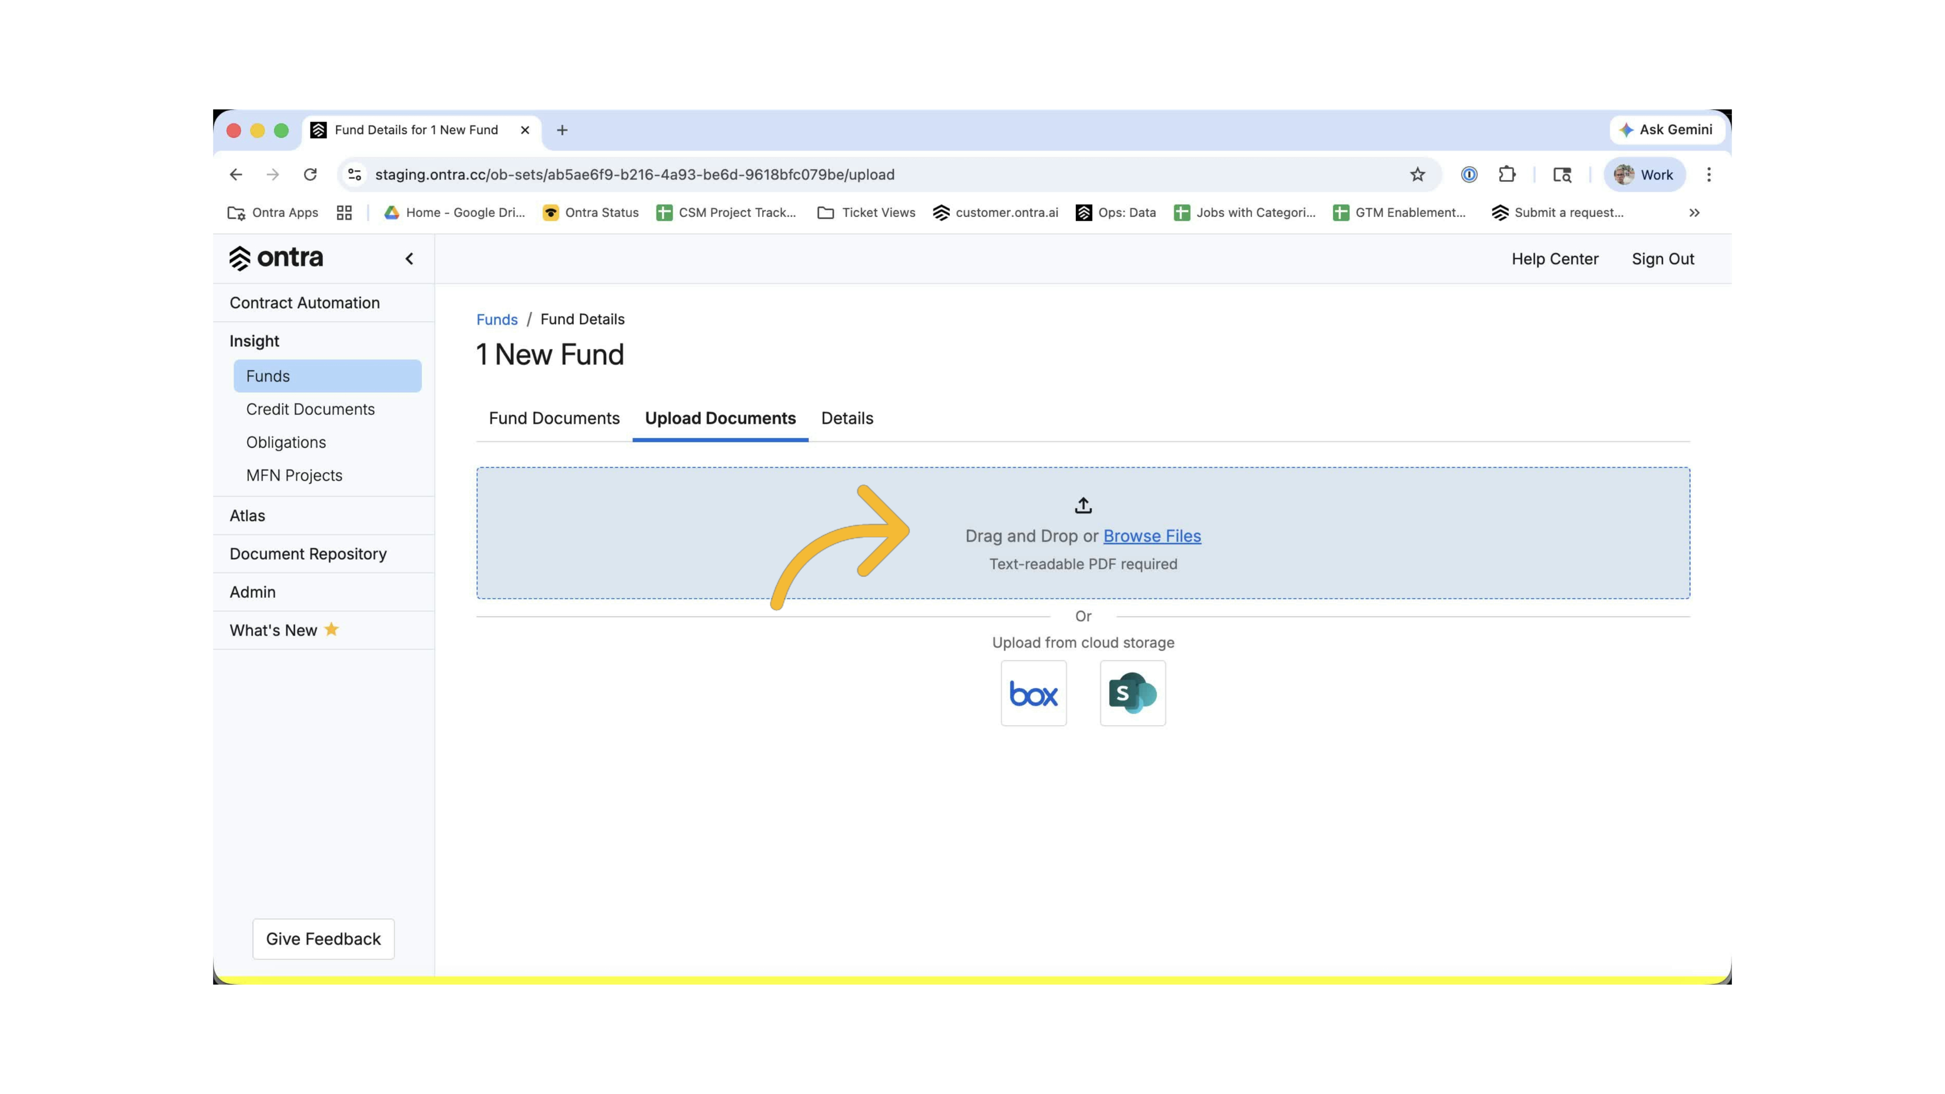Select the Upload Documents tab
The width and height of the screenshot is (1945, 1094).
pos(720,418)
